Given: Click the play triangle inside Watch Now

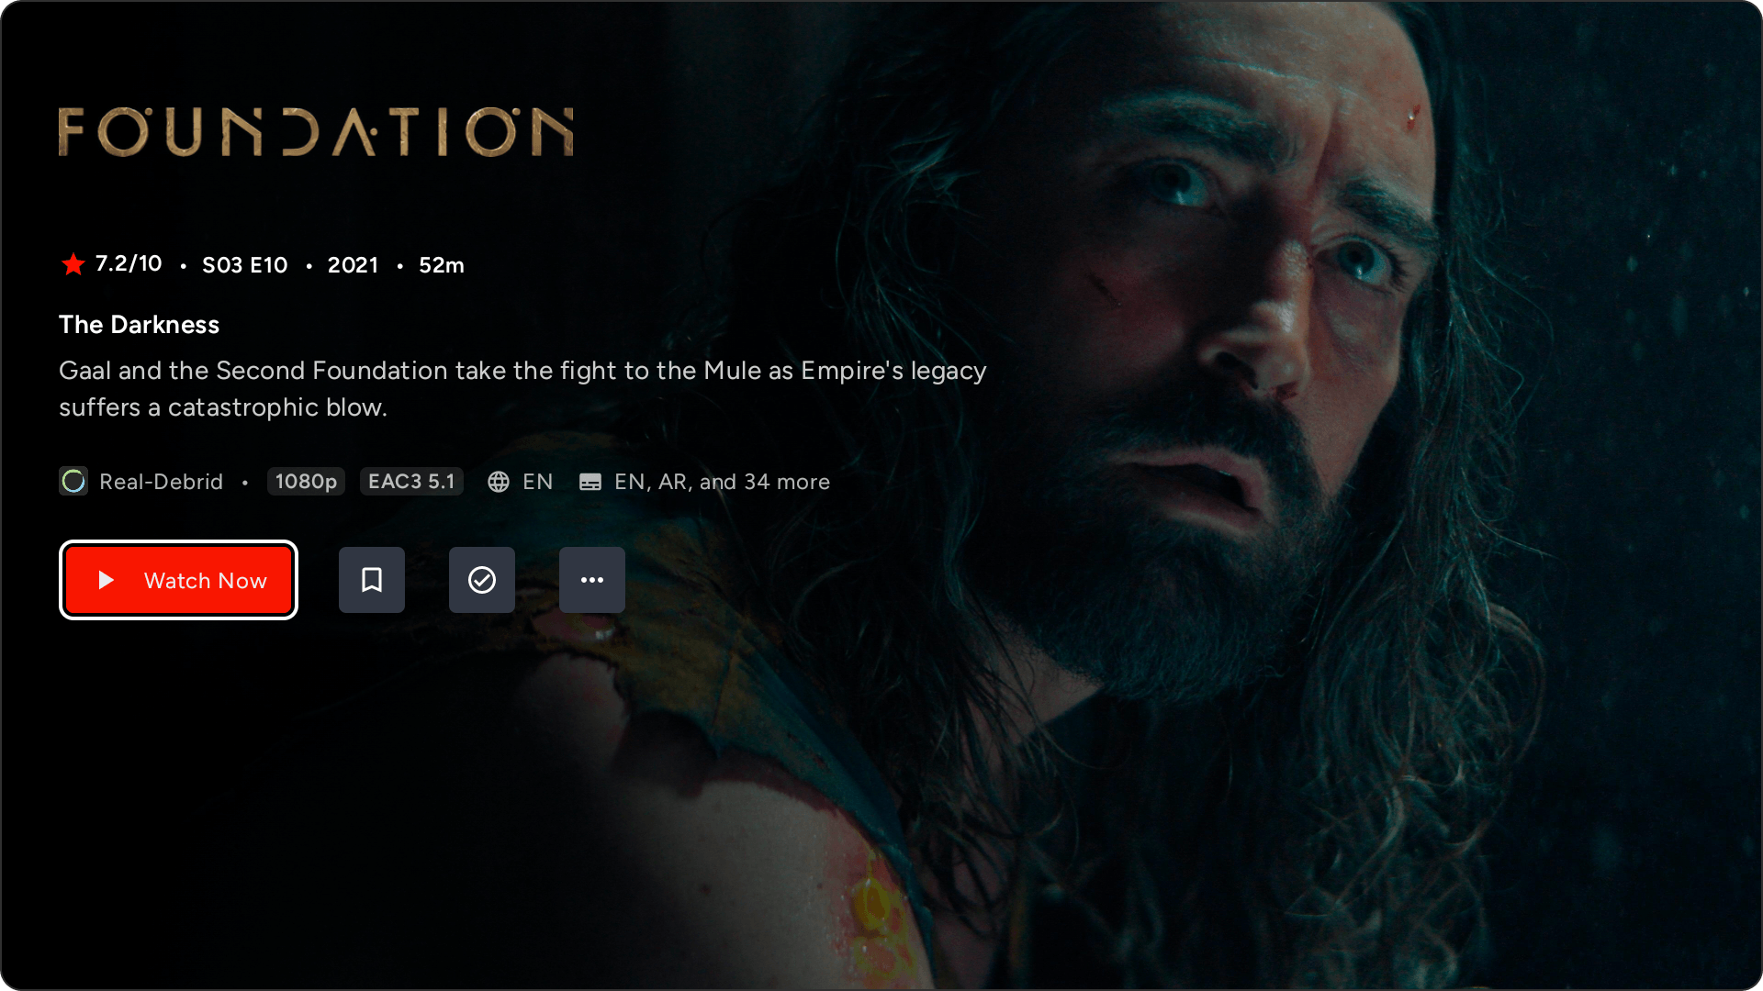Looking at the screenshot, I should tap(107, 580).
